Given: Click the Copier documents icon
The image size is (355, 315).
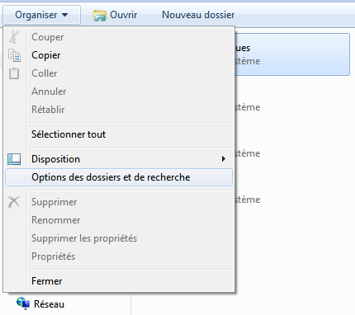Looking at the screenshot, I should coord(14,55).
